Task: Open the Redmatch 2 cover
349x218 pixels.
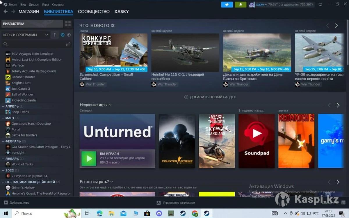Action: [296, 141]
